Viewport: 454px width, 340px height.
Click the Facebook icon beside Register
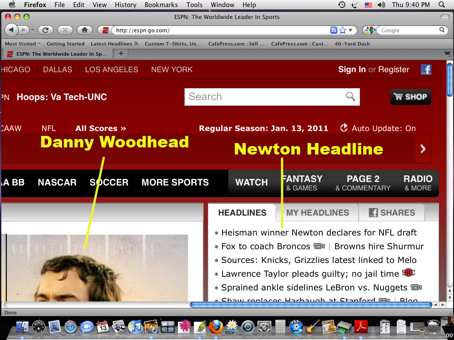[x=426, y=70]
